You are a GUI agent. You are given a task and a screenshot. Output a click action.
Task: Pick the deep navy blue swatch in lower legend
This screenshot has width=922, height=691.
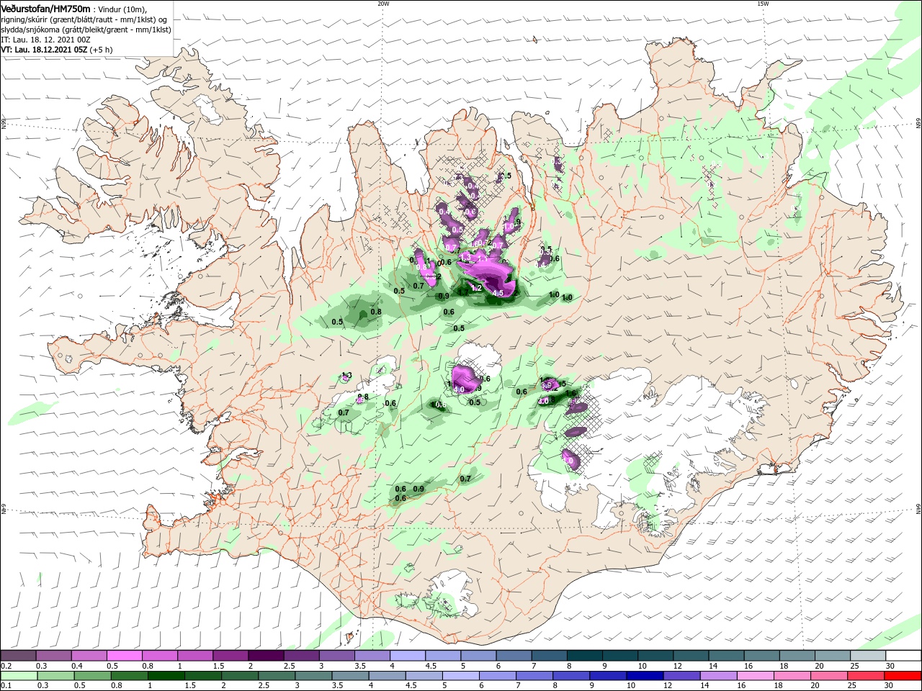click(x=644, y=676)
